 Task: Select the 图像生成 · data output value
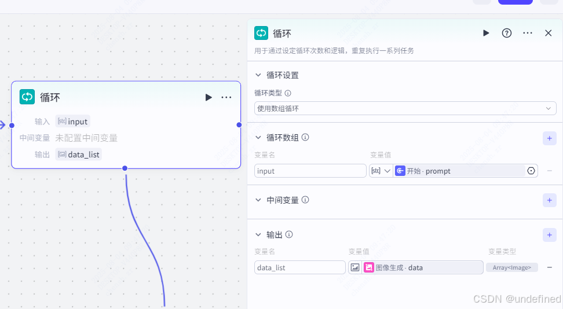[422, 267]
